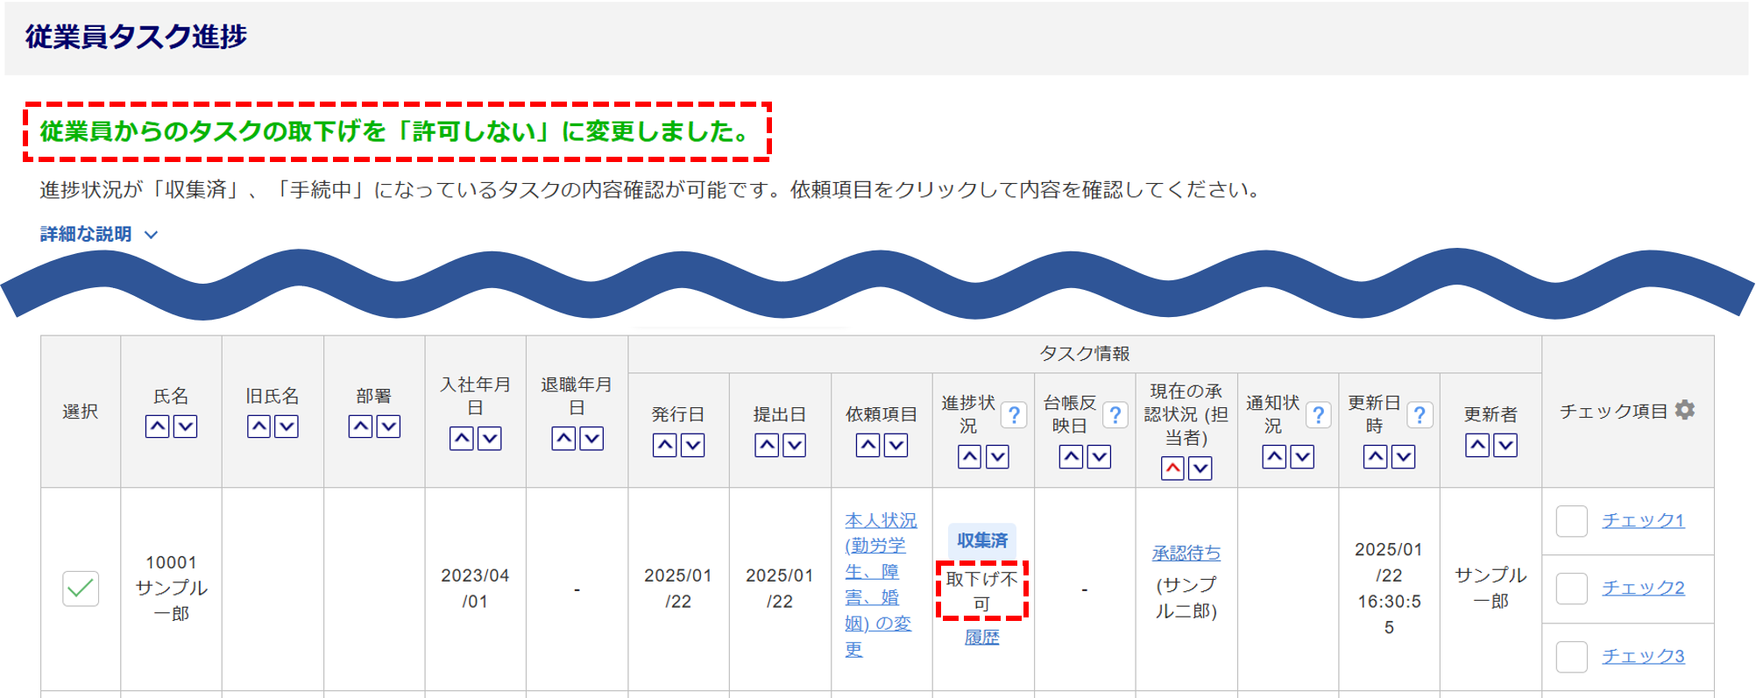Viewport: 1756px width, 698px height.
Task: Click 更新日時 value 2025/01/22 16:30:55
Action: tap(1389, 589)
